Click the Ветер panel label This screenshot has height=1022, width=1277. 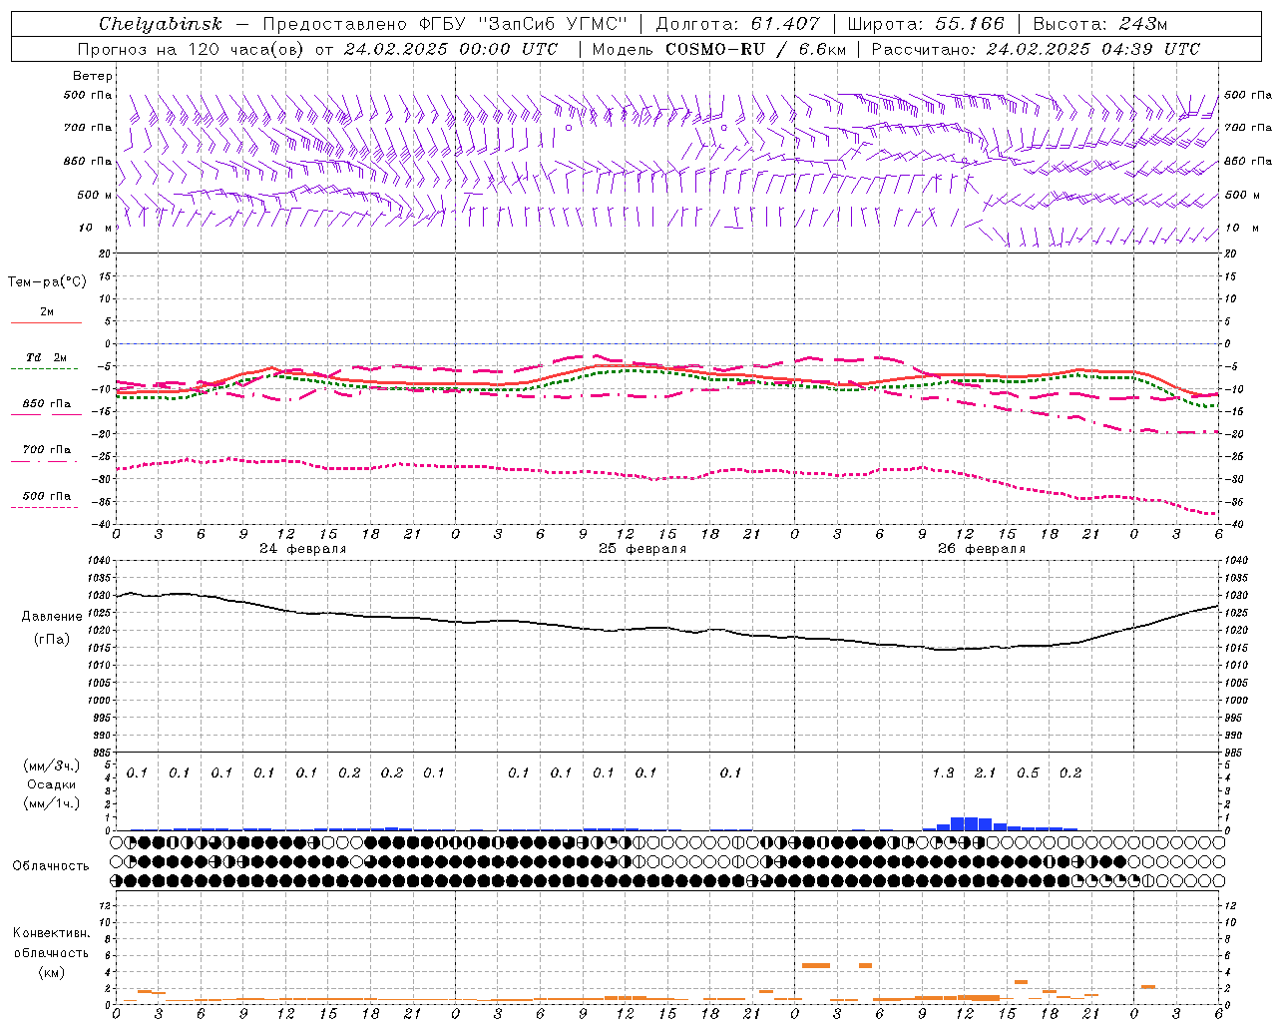click(92, 76)
